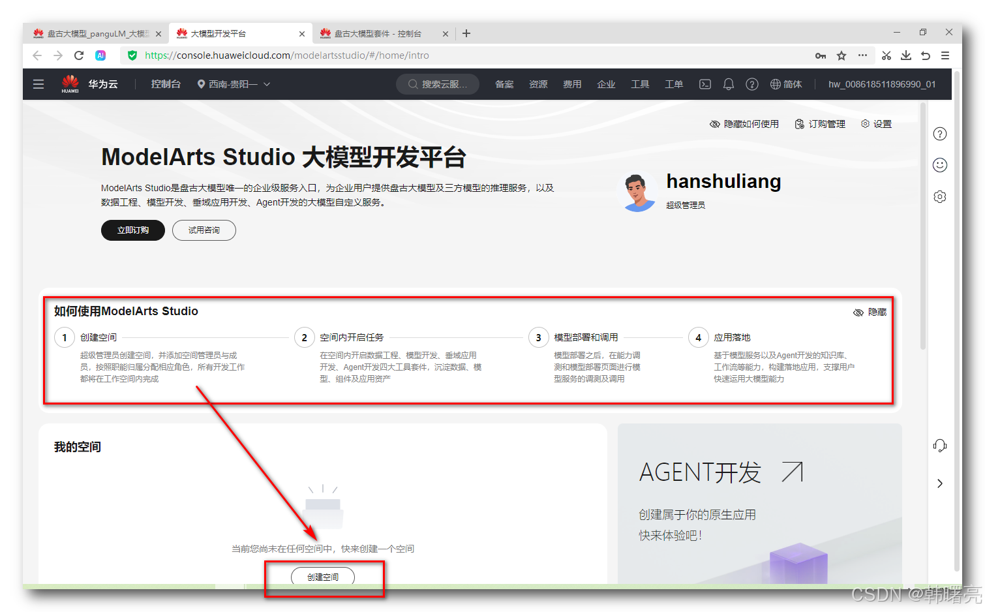Click step 2 空间内开启任务 heading
985x612 pixels.
[x=352, y=337]
